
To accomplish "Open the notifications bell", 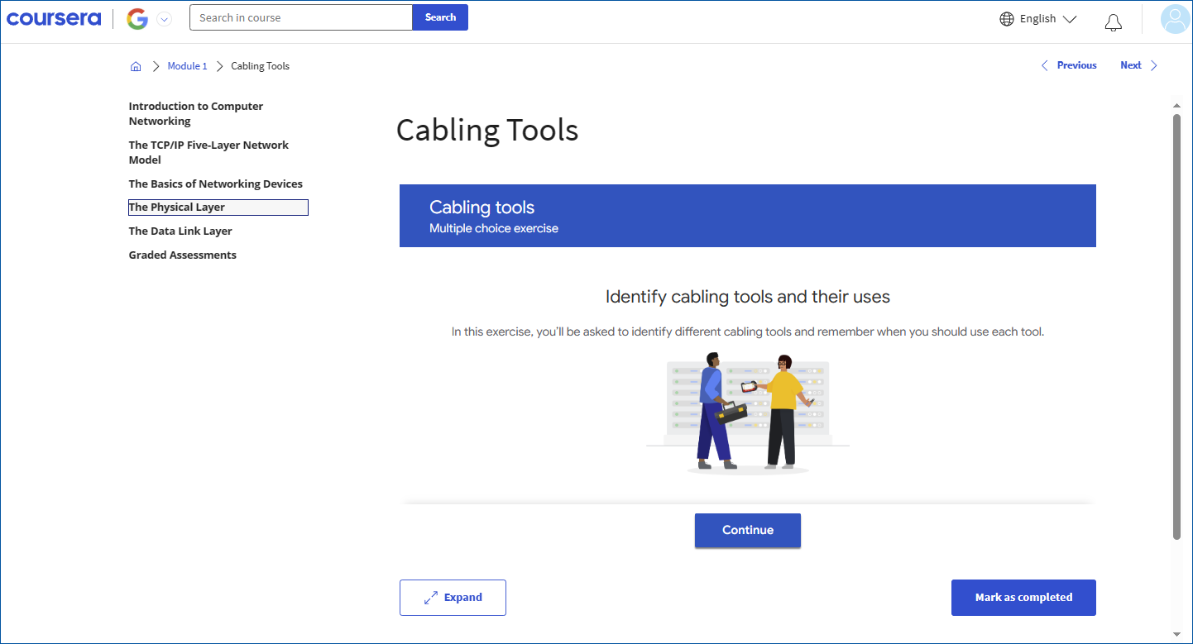I will pos(1114,21).
